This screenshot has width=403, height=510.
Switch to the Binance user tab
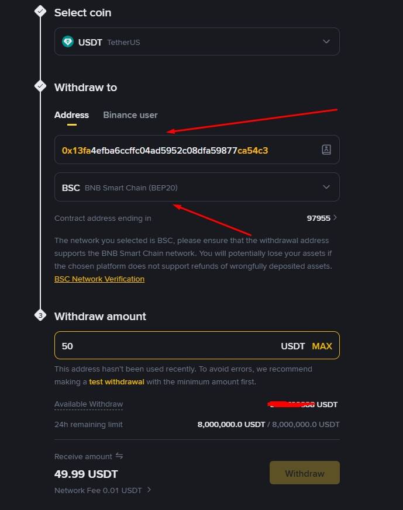pos(130,115)
